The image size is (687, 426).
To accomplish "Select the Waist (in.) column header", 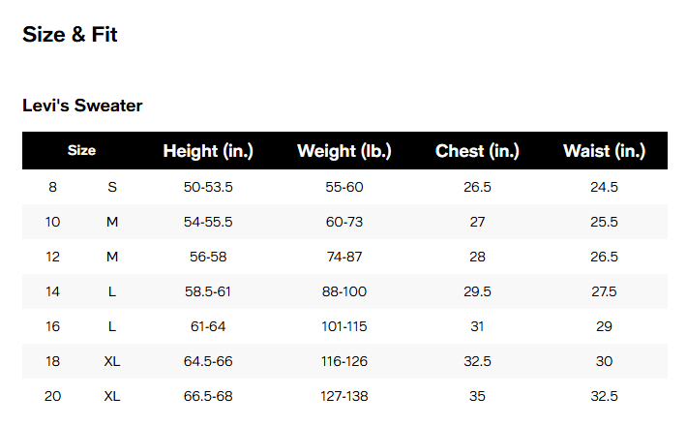I will (x=604, y=151).
